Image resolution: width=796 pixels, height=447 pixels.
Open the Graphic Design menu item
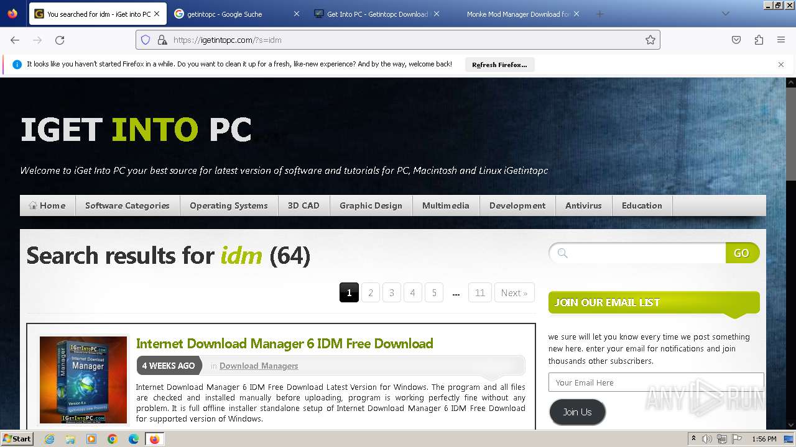[371, 205]
